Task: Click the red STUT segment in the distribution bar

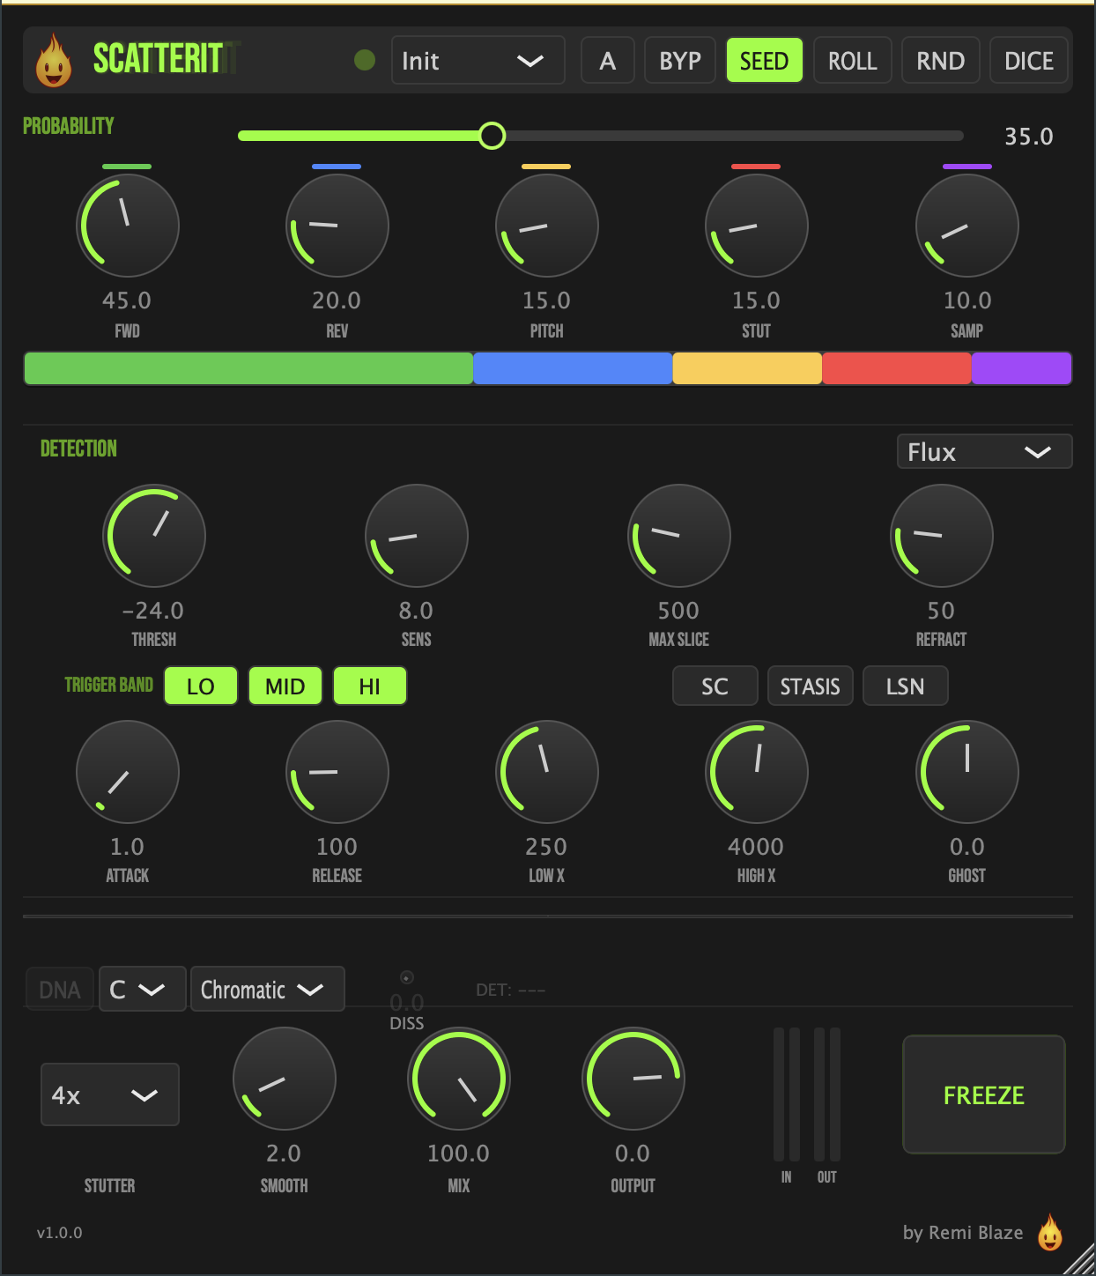Action: pyautogui.click(x=897, y=368)
